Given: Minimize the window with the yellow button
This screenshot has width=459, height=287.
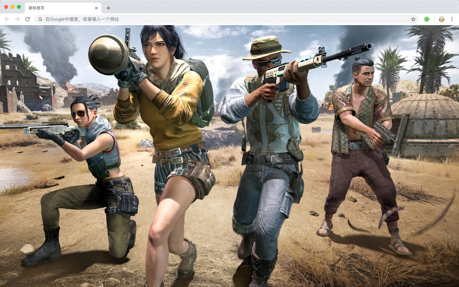Looking at the screenshot, I should coord(13,7).
